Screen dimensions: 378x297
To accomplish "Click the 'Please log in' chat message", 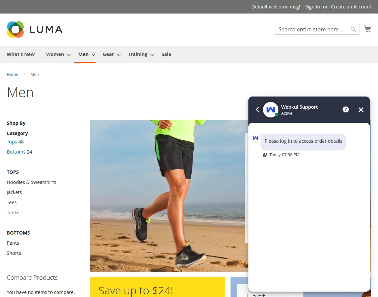I will click(x=303, y=141).
